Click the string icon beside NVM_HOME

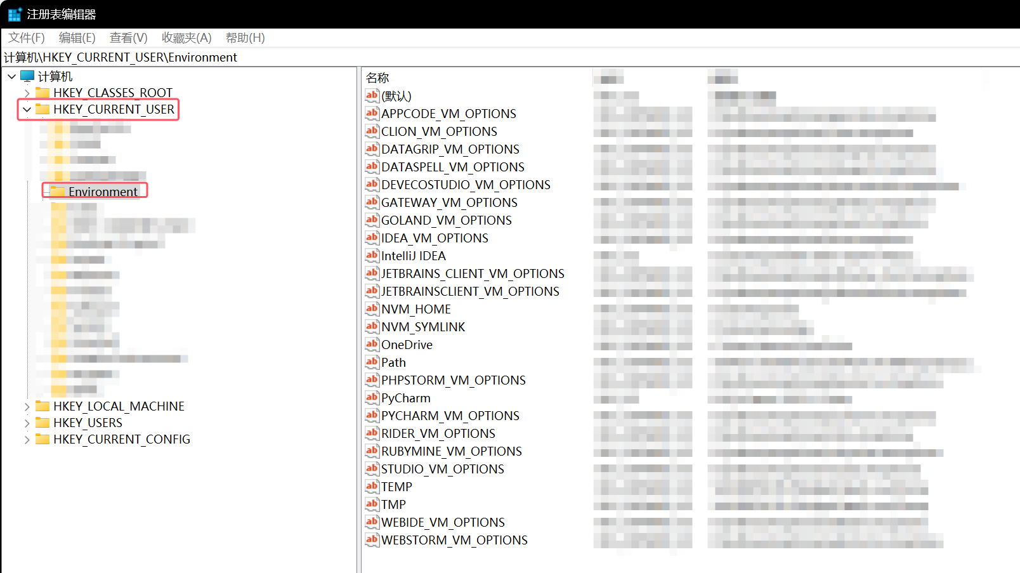pyautogui.click(x=372, y=309)
